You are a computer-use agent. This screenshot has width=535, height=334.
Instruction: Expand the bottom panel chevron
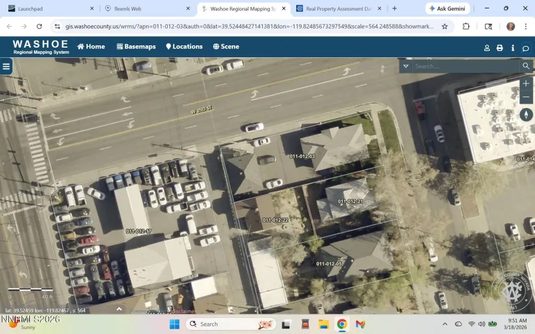tap(119, 309)
